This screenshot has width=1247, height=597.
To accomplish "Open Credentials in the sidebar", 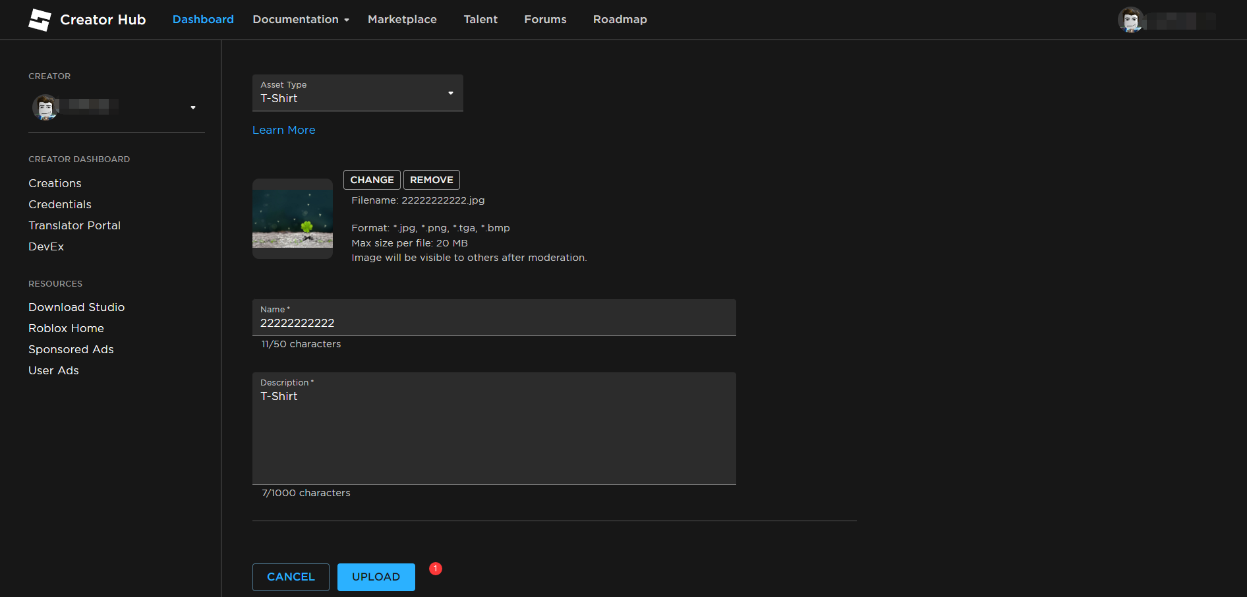I will (x=60, y=204).
